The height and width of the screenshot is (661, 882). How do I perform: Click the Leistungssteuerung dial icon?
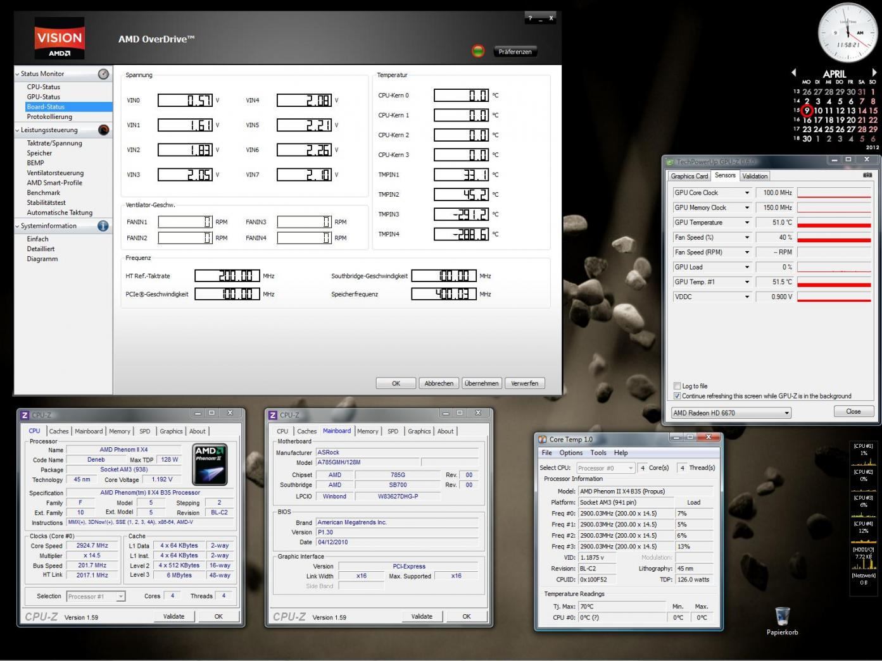tap(104, 130)
